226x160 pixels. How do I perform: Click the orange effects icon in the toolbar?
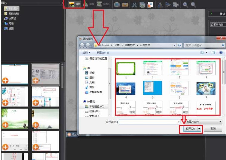pyautogui.click(x=150, y=5)
